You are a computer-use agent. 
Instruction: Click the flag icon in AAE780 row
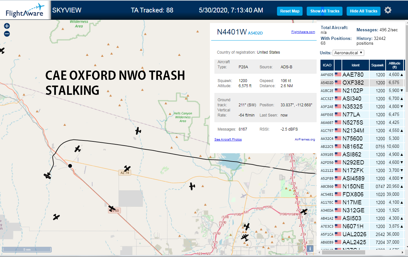(338, 75)
